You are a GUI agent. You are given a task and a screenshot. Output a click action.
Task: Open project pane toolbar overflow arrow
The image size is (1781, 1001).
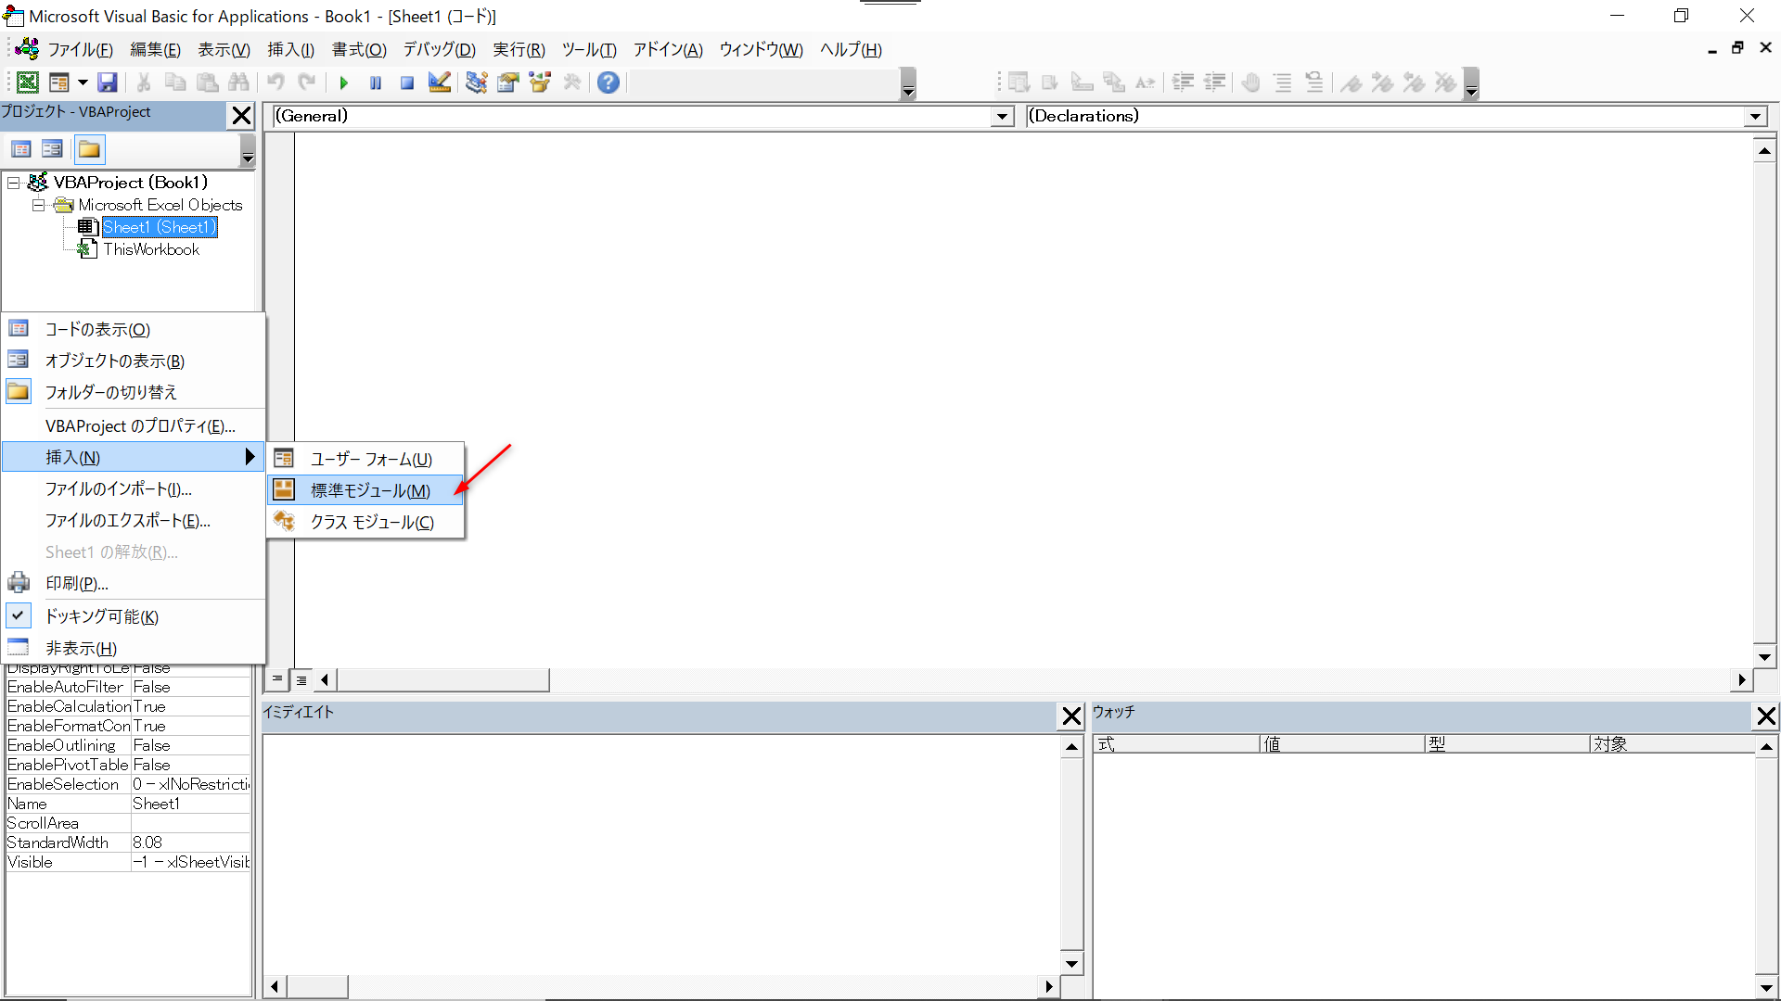tap(248, 150)
